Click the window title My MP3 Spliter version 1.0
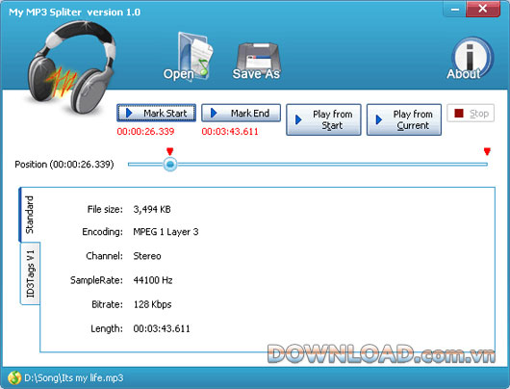 (x=74, y=13)
